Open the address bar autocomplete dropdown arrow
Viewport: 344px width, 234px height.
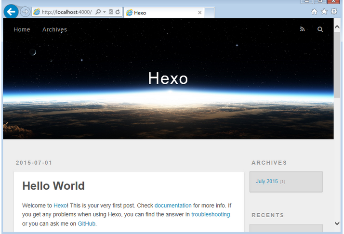pos(105,12)
